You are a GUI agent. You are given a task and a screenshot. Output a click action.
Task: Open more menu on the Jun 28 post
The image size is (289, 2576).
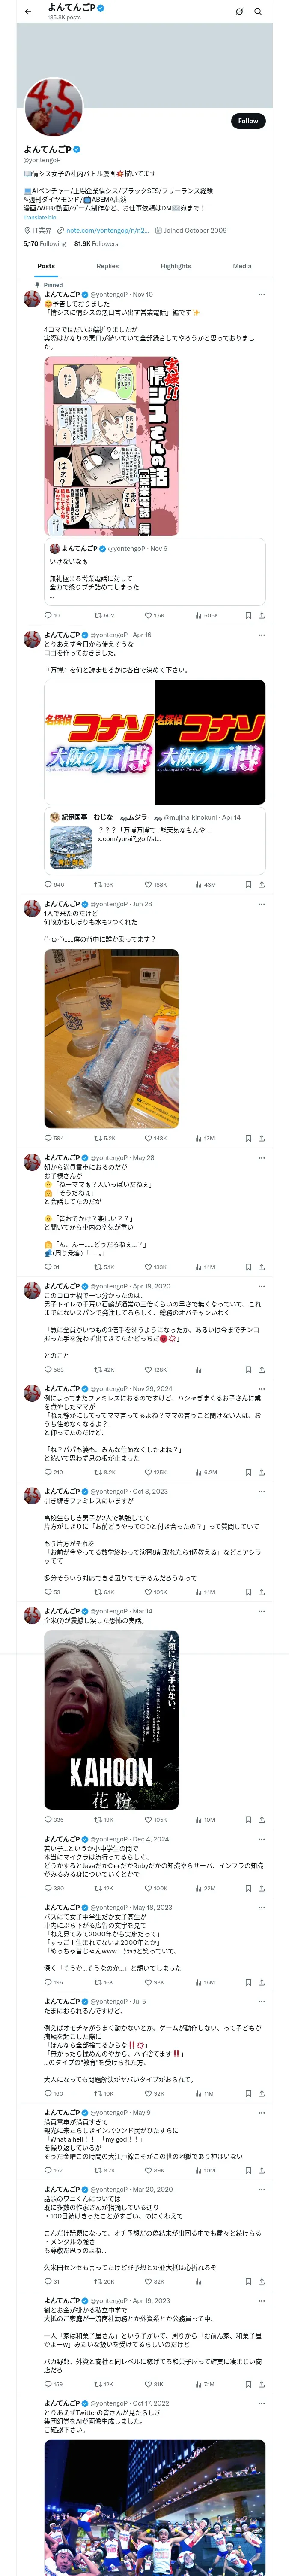point(261,904)
